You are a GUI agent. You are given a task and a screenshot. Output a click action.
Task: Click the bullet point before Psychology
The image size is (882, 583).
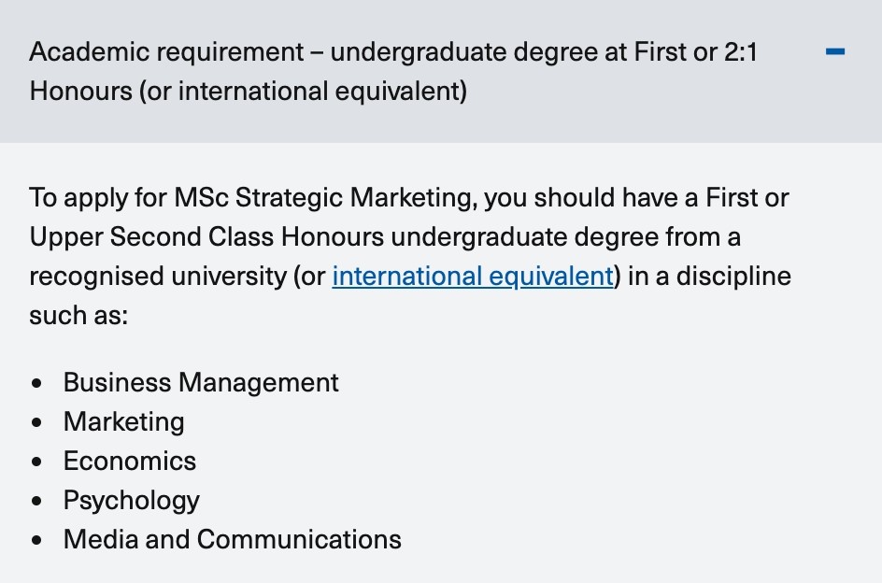pyautogui.click(x=37, y=502)
